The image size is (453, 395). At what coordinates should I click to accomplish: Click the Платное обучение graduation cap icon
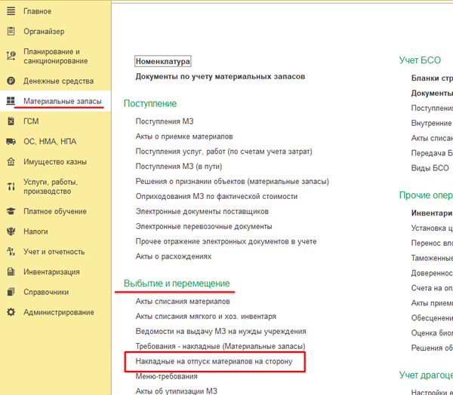(11, 211)
